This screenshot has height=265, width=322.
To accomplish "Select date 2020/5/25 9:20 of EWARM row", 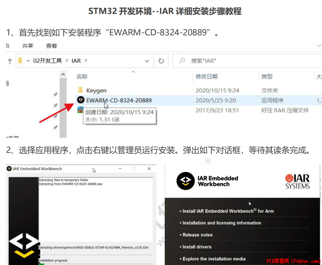I will coord(216,100).
